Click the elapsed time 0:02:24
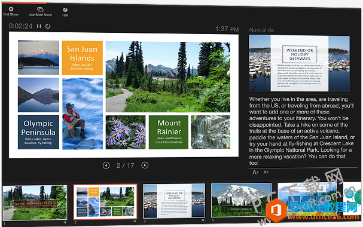The height and width of the screenshot is (227, 363). click(x=20, y=26)
